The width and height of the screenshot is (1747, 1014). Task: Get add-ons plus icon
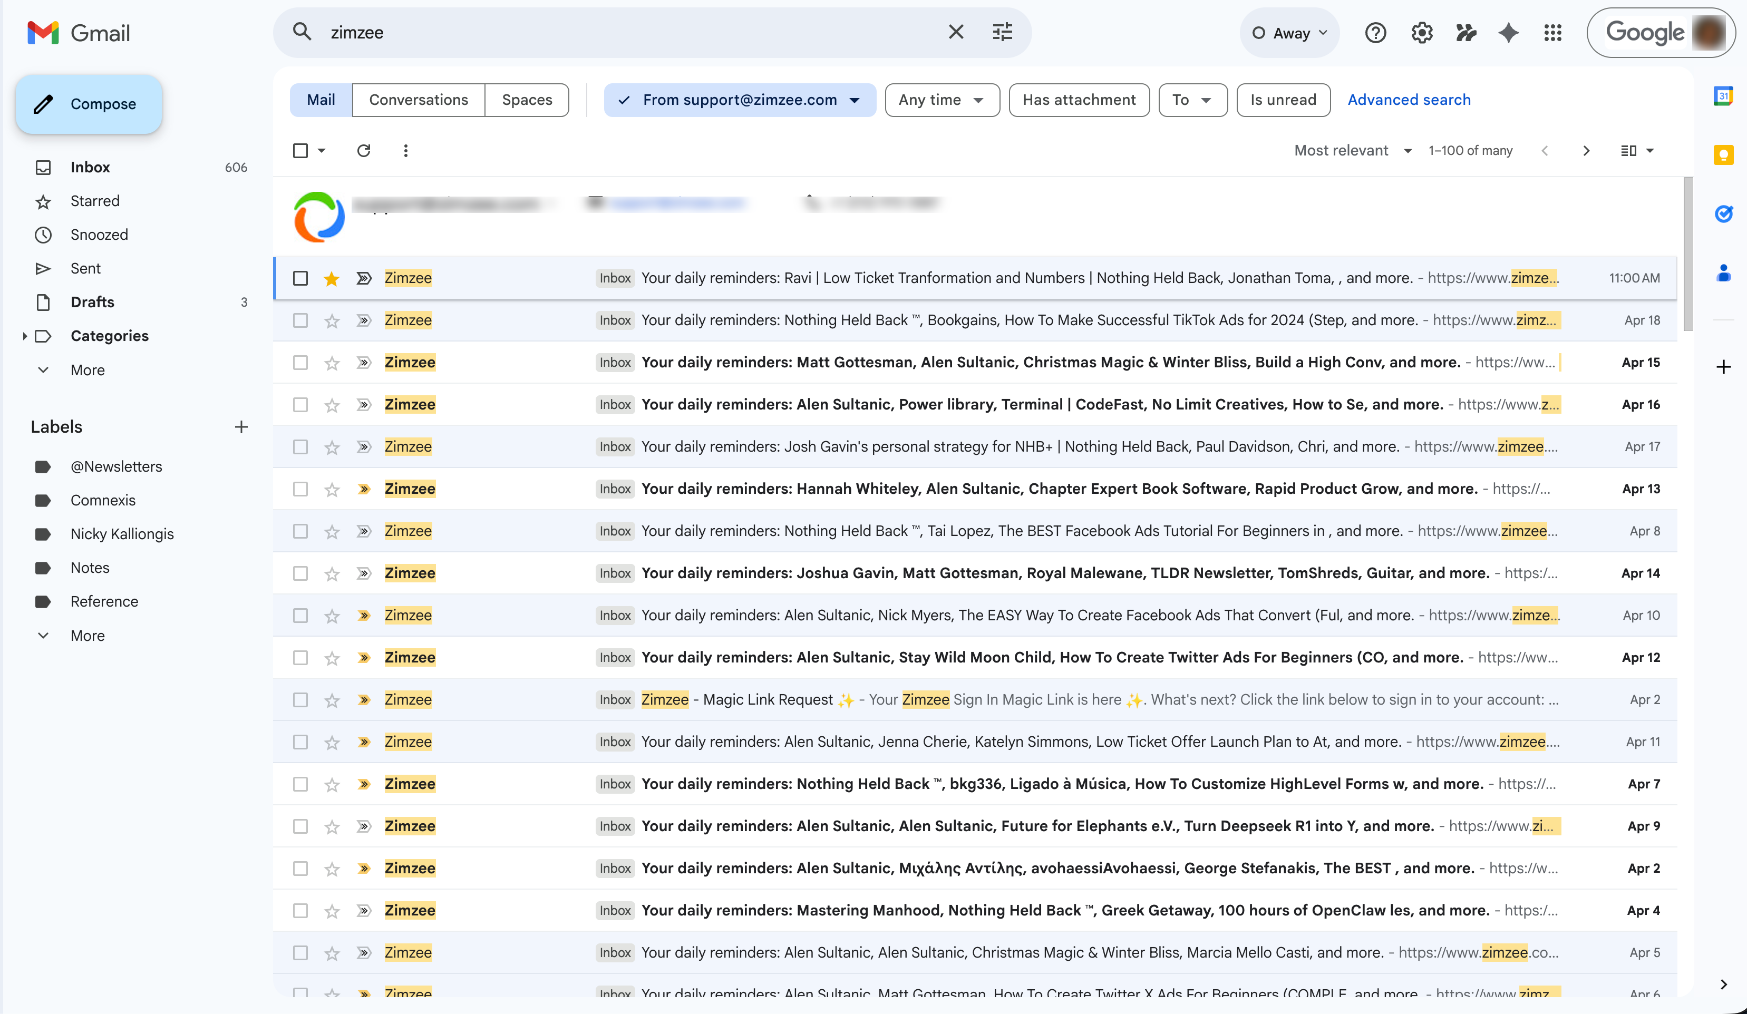point(1723,367)
